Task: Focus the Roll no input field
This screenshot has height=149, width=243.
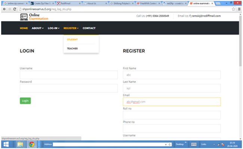Action: tap(172, 115)
